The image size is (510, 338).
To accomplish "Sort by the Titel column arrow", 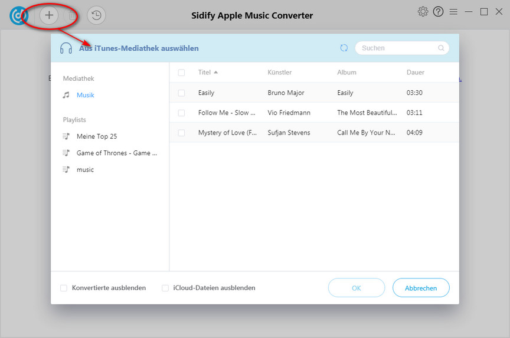I will (x=215, y=72).
